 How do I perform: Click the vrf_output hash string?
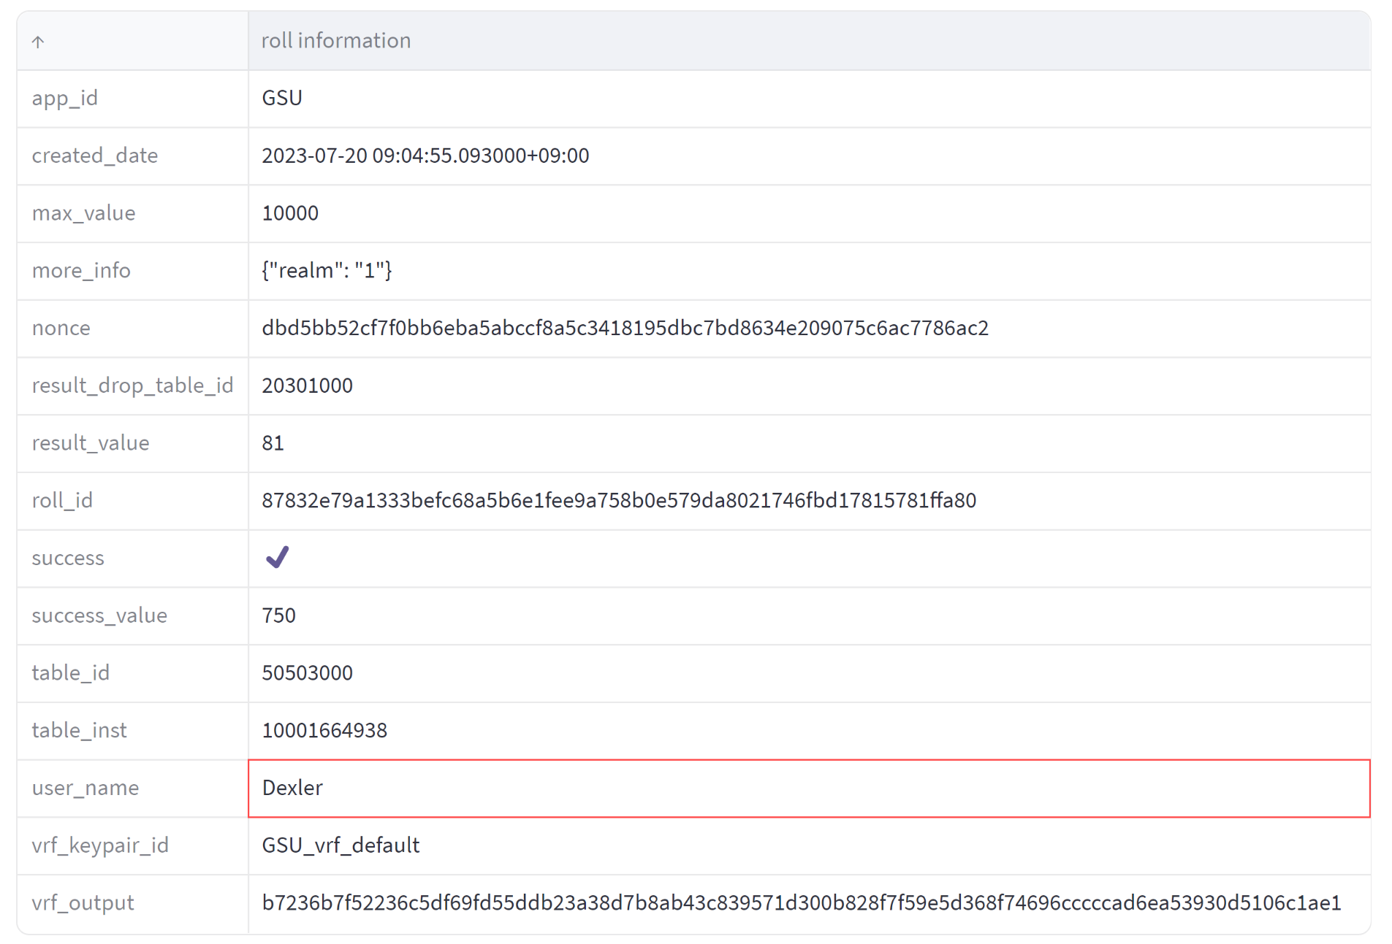pyautogui.click(x=801, y=903)
